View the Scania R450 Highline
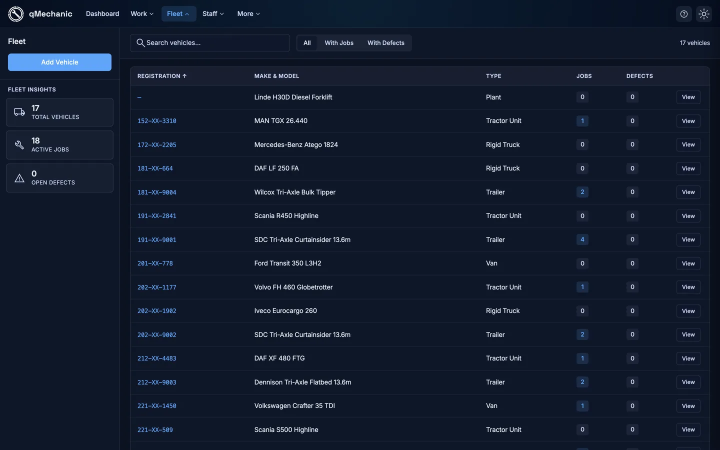The height and width of the screenshot is (450, 720). tap(688, 216)
